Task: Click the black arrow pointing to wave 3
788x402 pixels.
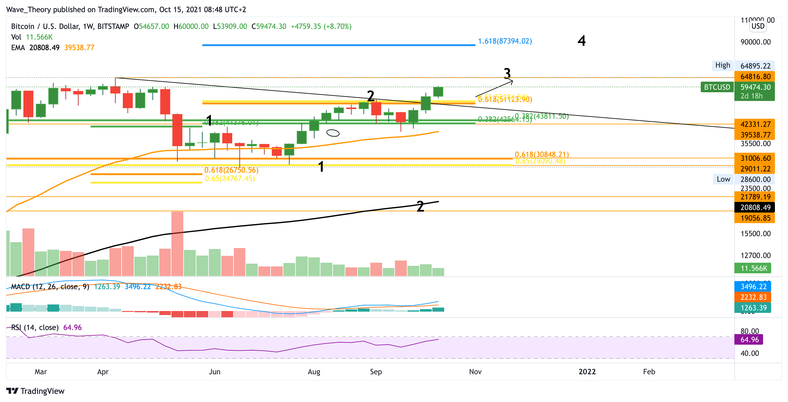Action: 494,89
